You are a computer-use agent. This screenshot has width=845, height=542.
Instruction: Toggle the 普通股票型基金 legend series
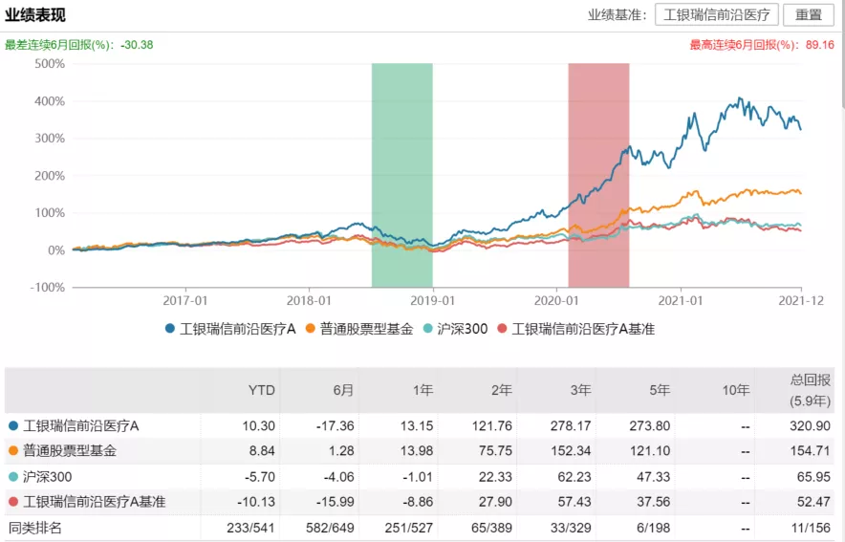click(x=359, y=329)
